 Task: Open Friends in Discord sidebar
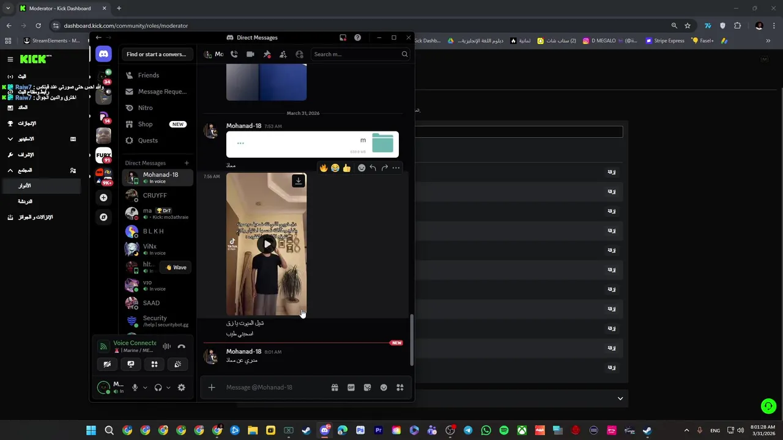pyautogui.click(x=158, y=75)
